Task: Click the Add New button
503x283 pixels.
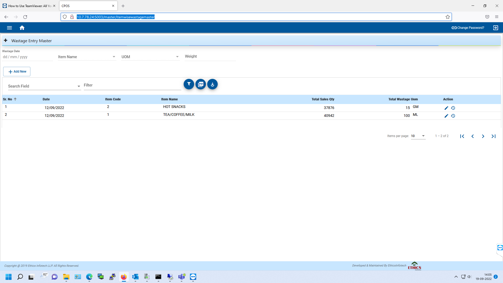Action: 17,72
